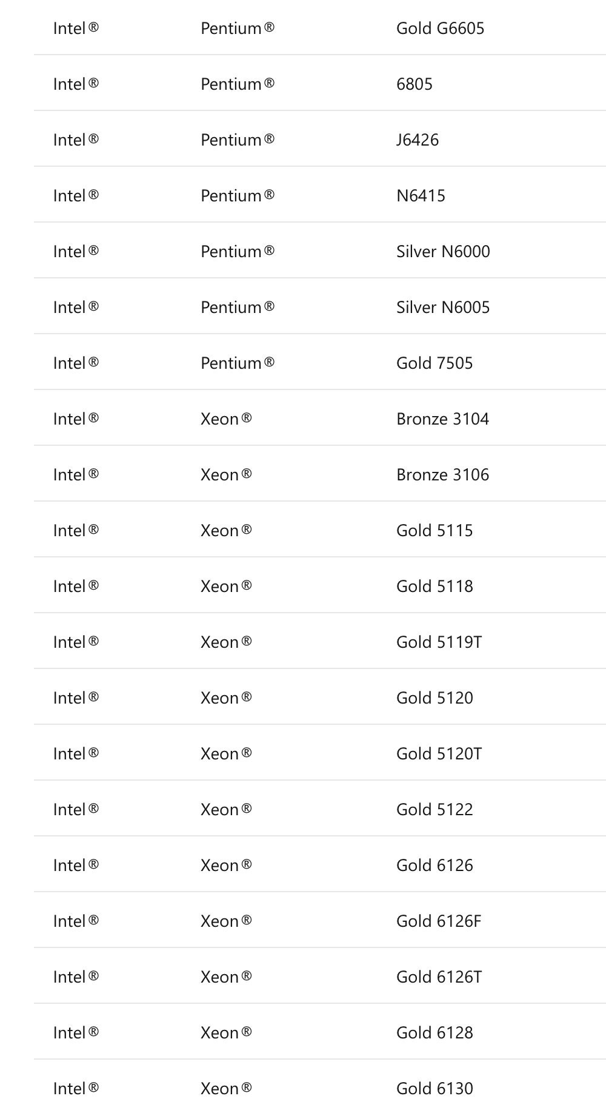The height and width of the screenshot is (1110, 606).
Task: Click the Gold 6126T model cell
Action: [439, 977]
